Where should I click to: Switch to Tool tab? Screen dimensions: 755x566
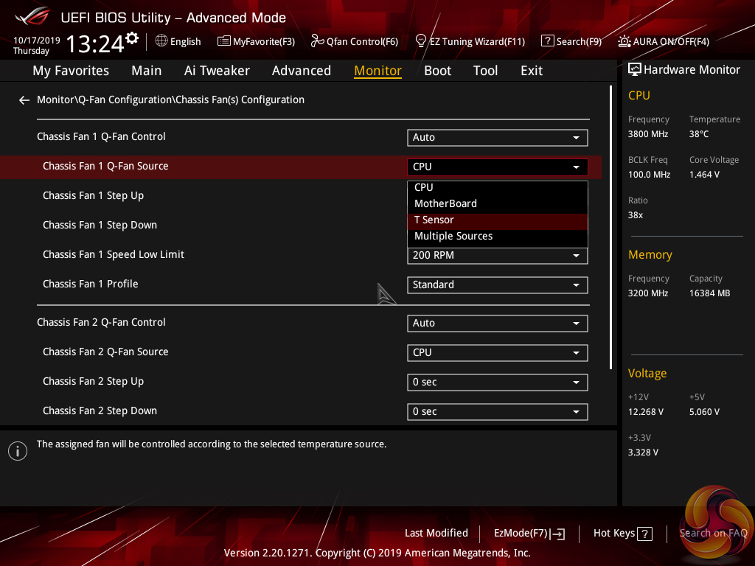[x=485, y=71]
